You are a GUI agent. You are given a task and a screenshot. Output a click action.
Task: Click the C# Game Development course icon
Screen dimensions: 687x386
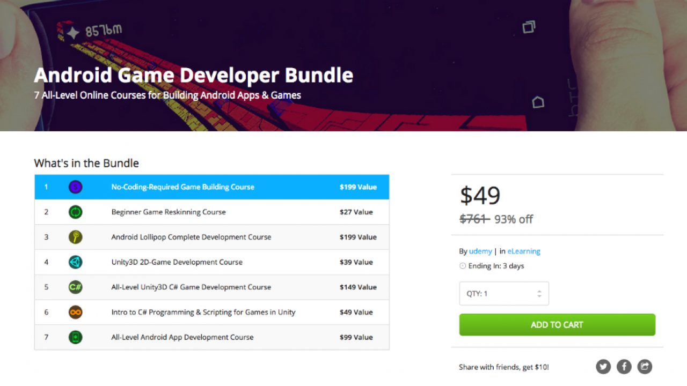click(75, 287)
